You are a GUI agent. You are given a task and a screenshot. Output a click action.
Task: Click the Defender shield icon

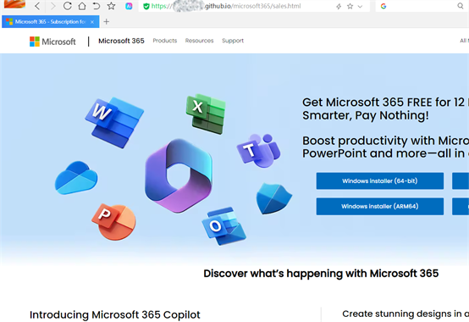pos(273,198)
